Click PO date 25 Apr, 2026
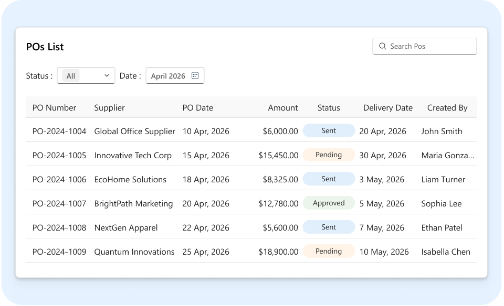 [206, 252]
